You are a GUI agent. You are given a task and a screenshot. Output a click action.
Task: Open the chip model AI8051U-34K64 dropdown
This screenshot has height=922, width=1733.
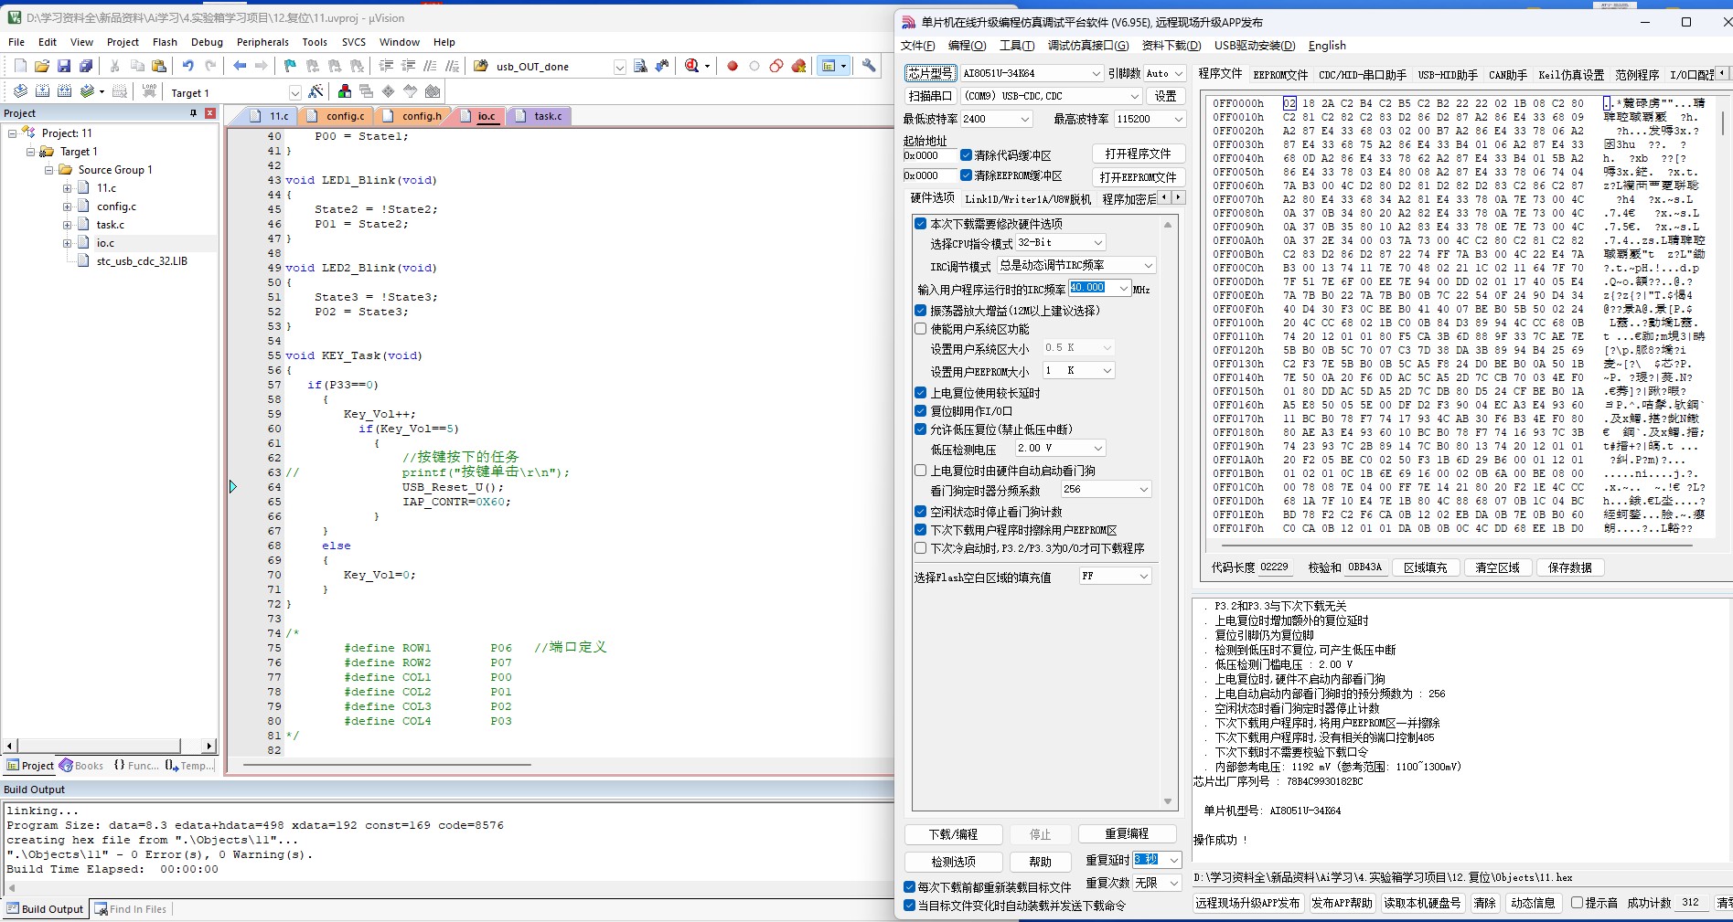tap(1096, 73)
